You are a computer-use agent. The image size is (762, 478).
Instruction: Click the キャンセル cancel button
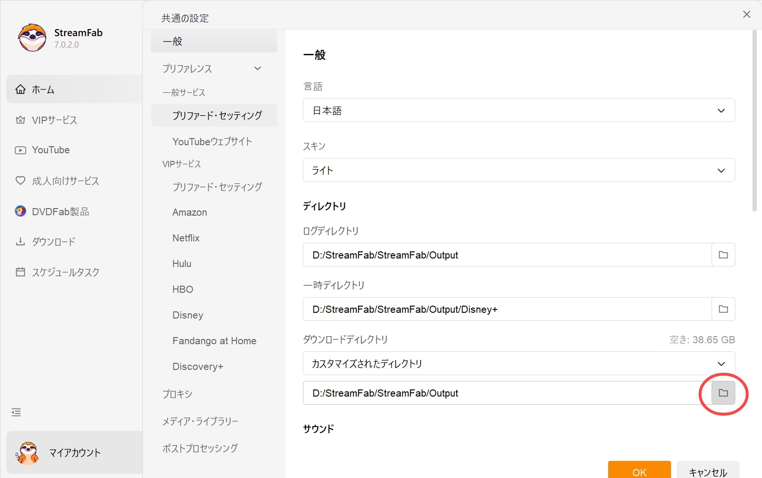(x=708, y=470)
